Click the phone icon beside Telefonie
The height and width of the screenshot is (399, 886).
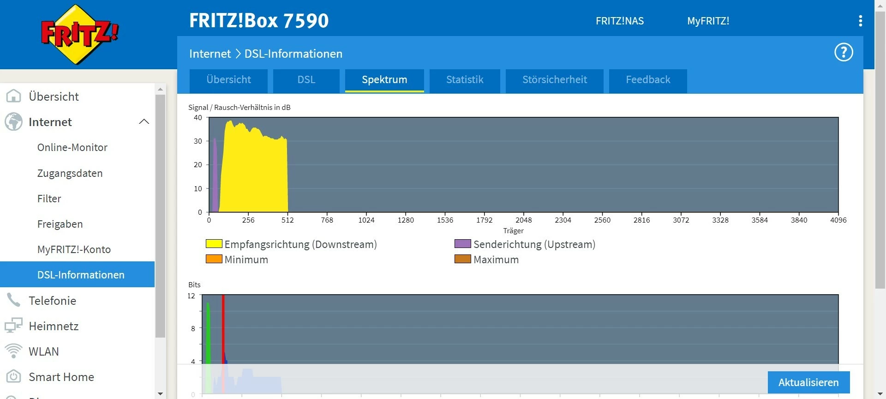[13, 301]
